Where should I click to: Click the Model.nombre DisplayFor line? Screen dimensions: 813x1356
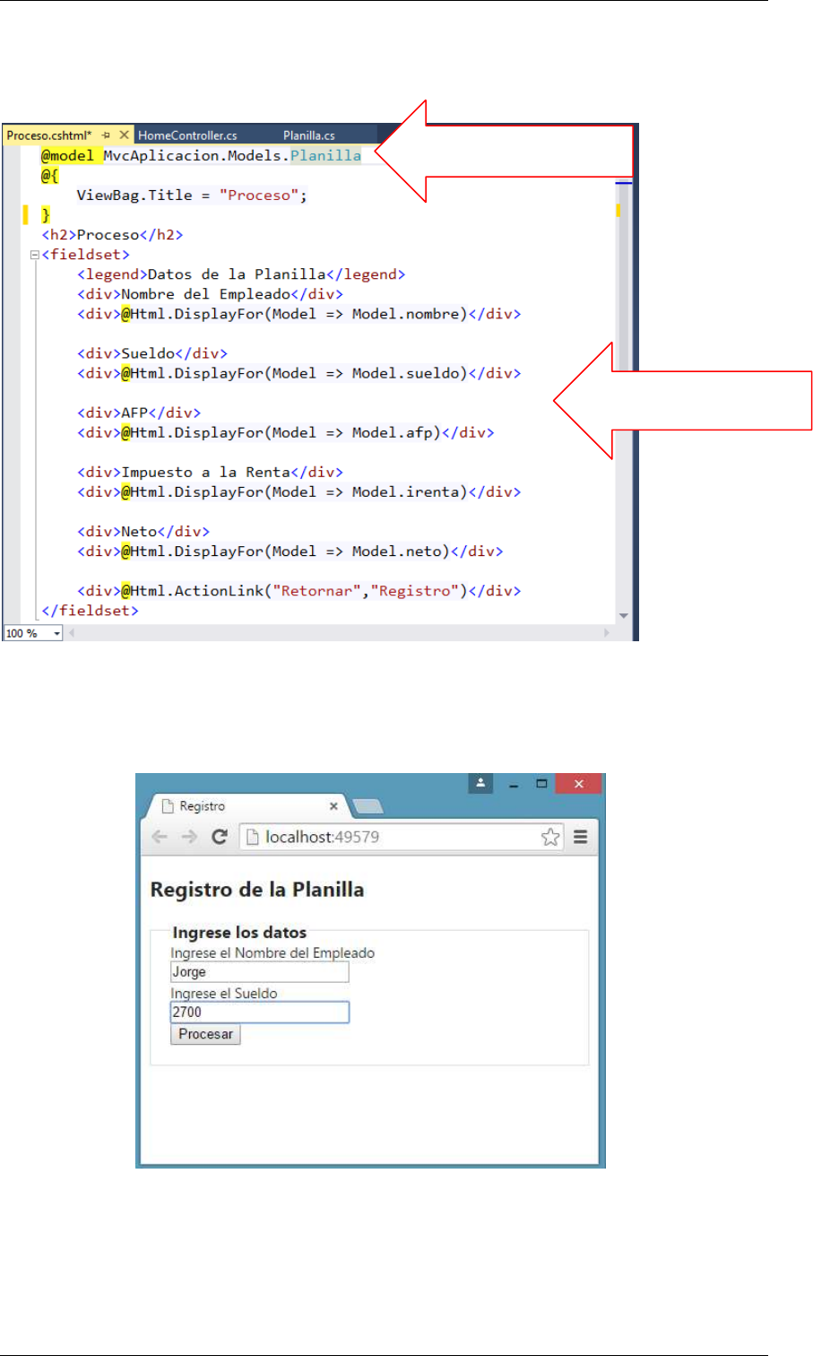[298, 314]
